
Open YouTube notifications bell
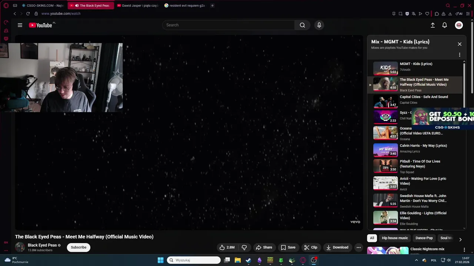click(444, 25)
